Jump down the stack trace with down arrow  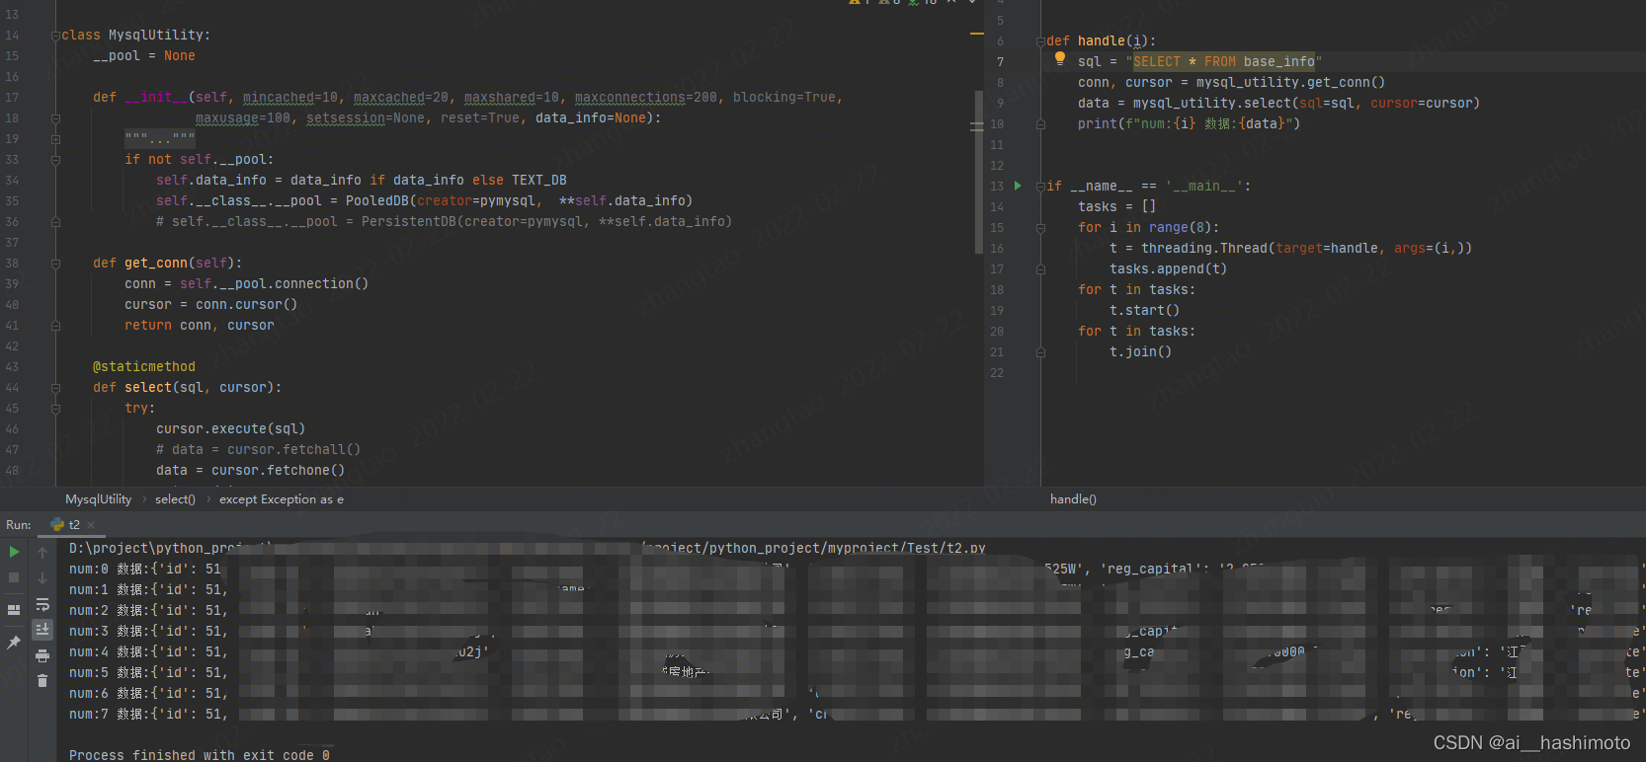coord(42,578)
